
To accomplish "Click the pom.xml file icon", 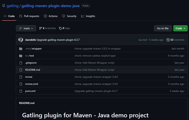I will [21, 91].
